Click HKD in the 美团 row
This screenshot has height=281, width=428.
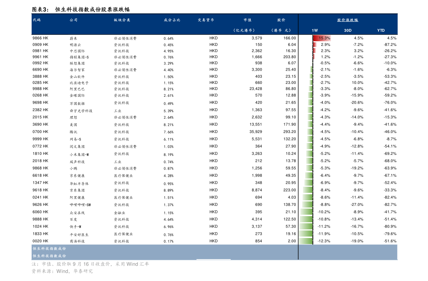click(x=213, y=124)
